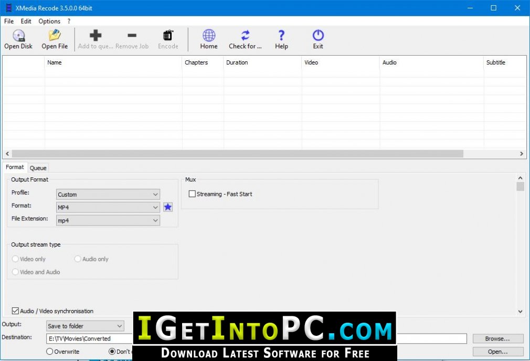This screenshot has height=361, width=530.
Task: Expand the Profile dropdown showing Custom
Action: coord(108,194)
